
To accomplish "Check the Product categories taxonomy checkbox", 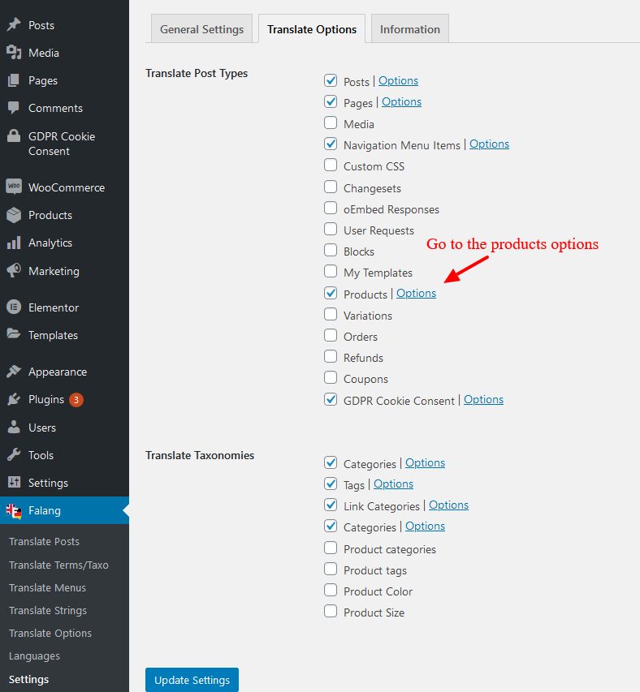I will [x=331, y=548].
